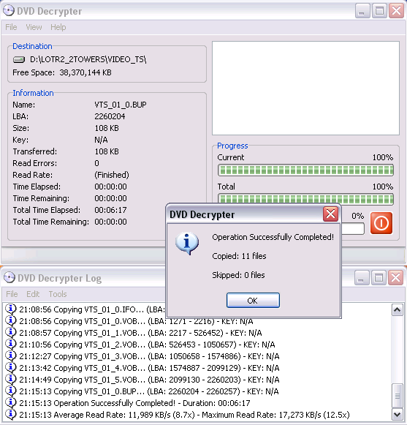
Task: Click Skipped: 0 files text in dialog
Action: pos(238,275)
